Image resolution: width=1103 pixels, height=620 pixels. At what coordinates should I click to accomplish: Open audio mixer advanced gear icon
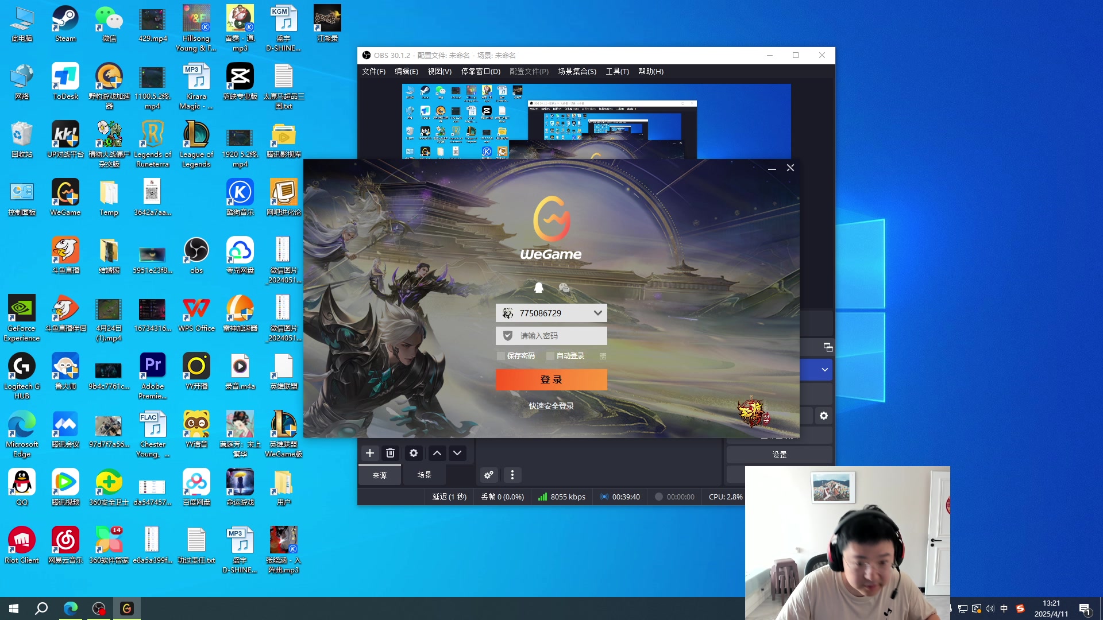[489, 475]
